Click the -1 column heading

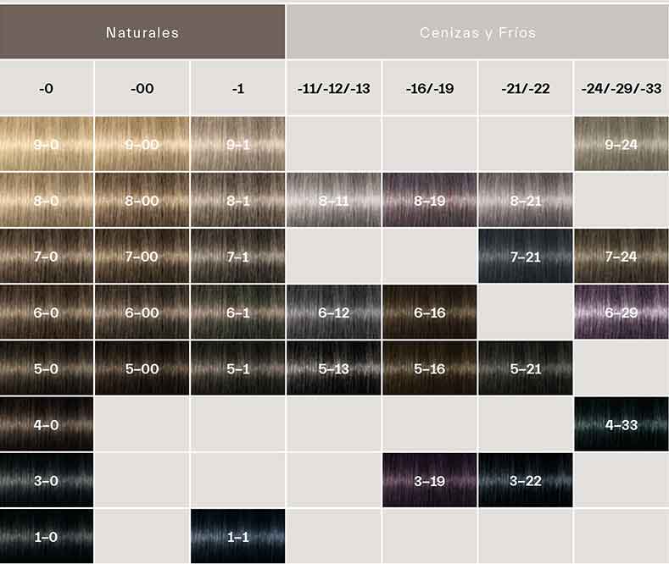click(237, 88)
